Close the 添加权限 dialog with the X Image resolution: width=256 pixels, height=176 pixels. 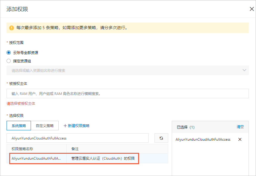252,9
